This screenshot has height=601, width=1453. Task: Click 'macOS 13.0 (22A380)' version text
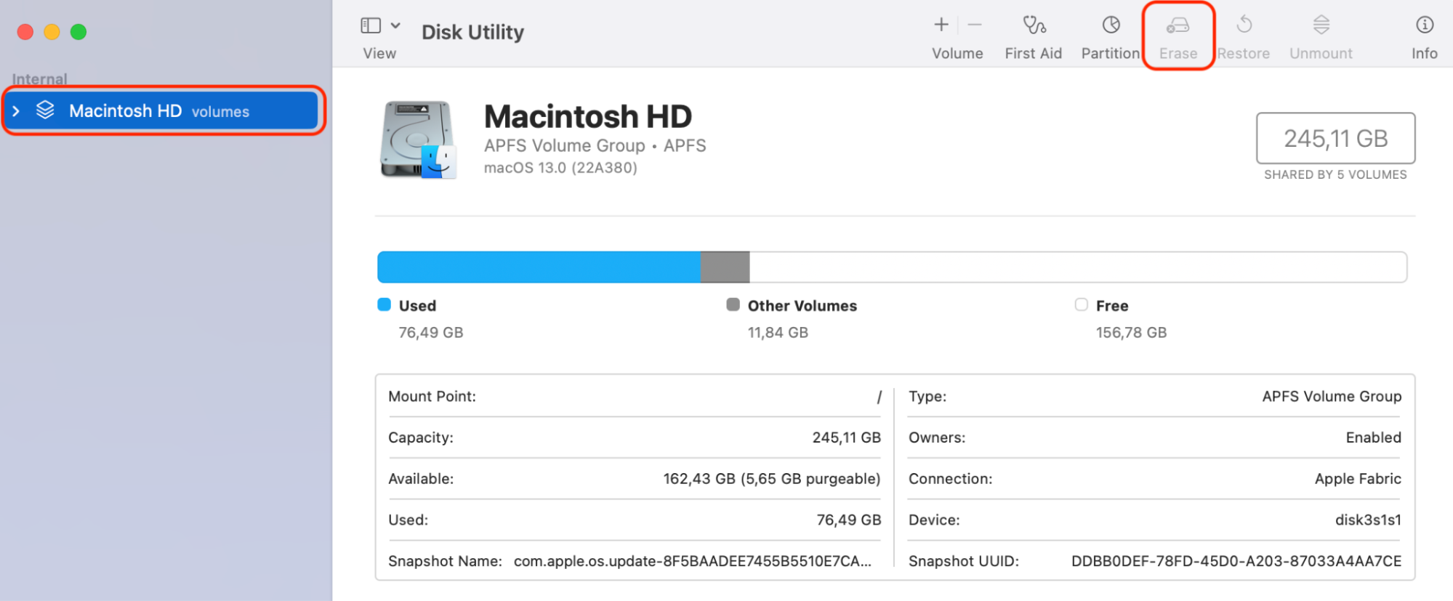click(x=560, y=168)
